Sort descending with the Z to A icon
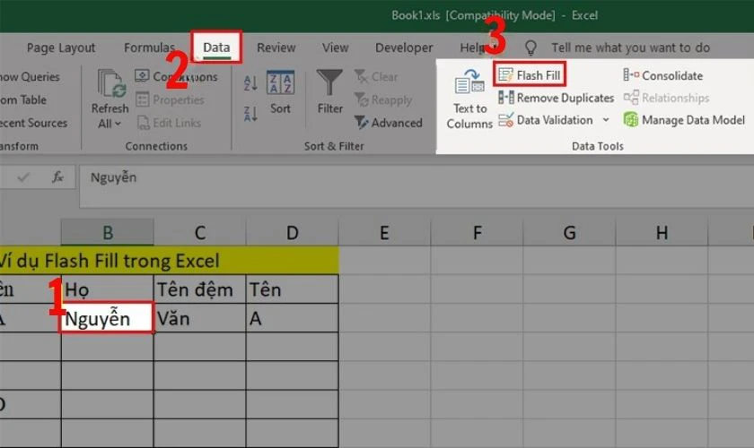This screenshot has width=754, height=448. [250, 114]
